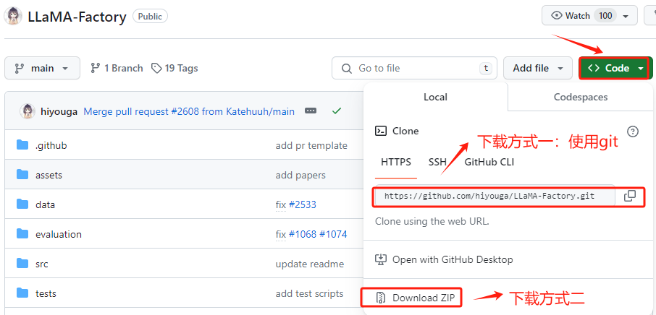Open the main branch dropdown
Viewport: 656px width, 315px height.
click(42, 68)
